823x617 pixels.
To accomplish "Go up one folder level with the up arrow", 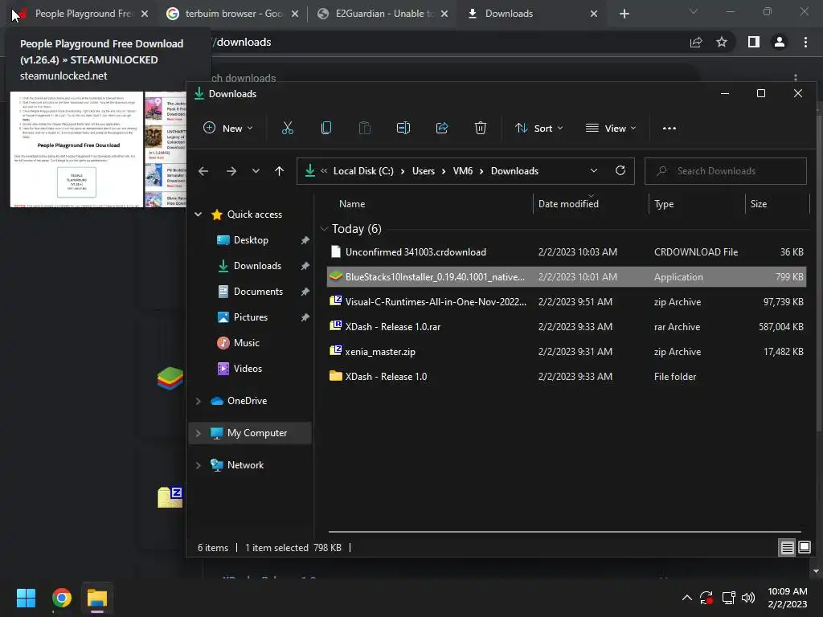I will [279, 171].
